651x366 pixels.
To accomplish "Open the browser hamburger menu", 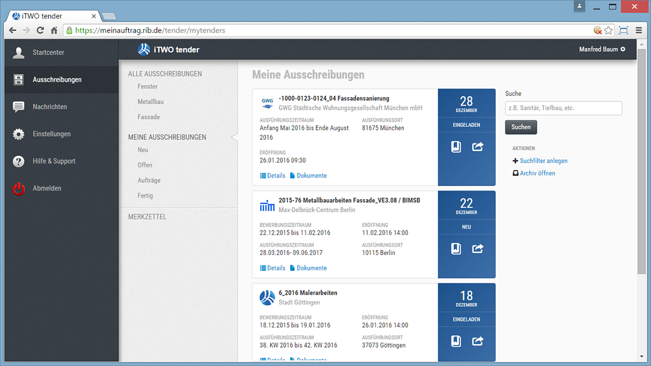I will pos(639,30).
